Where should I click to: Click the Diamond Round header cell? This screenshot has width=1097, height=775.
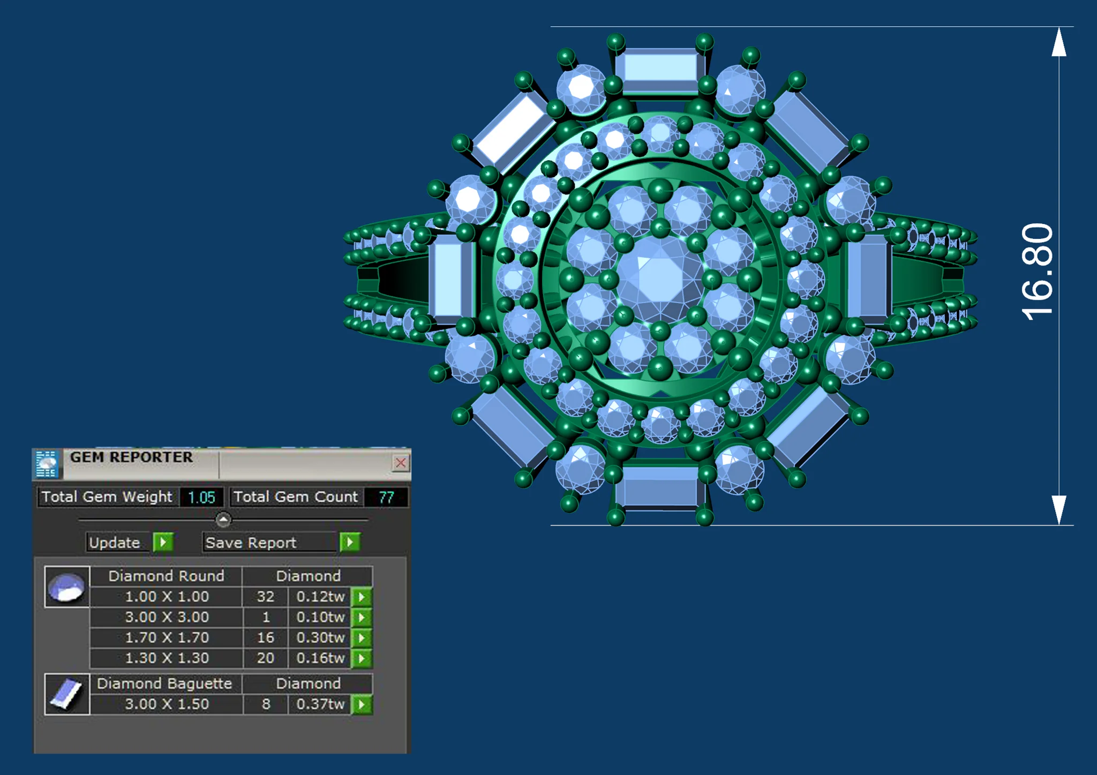coord(167,576)
